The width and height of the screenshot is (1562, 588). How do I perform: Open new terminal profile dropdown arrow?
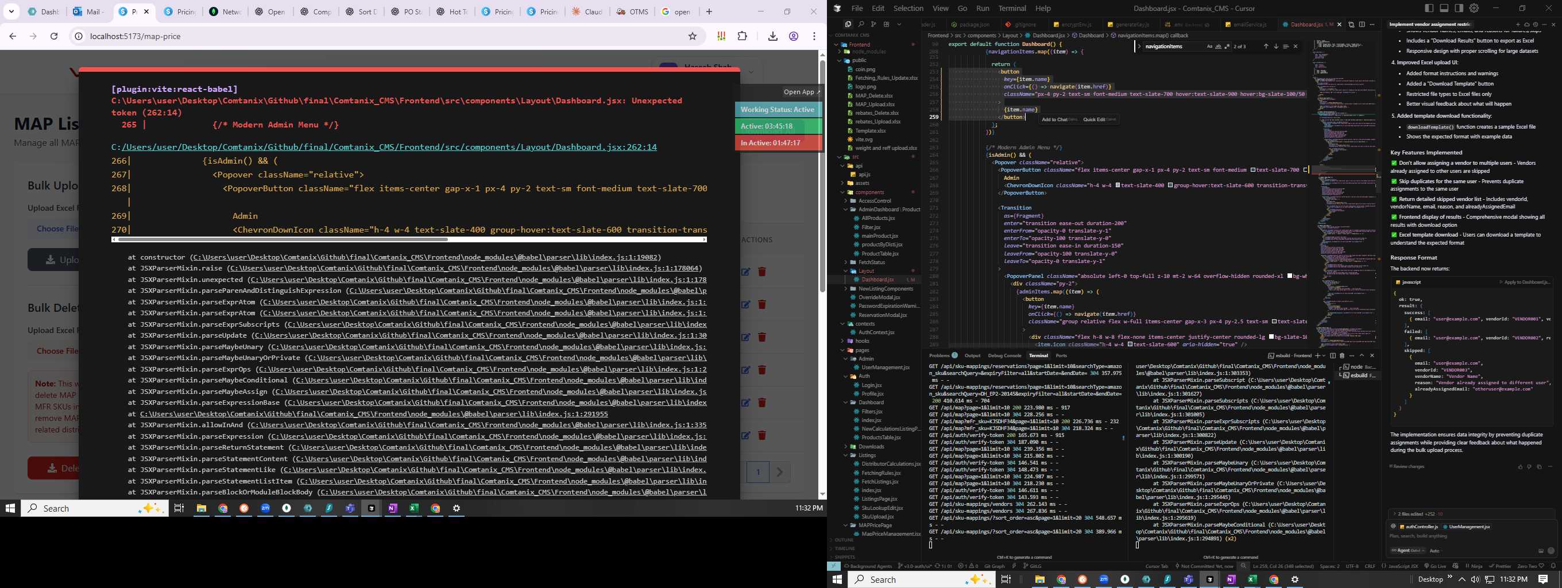(x=1324, y=356)
